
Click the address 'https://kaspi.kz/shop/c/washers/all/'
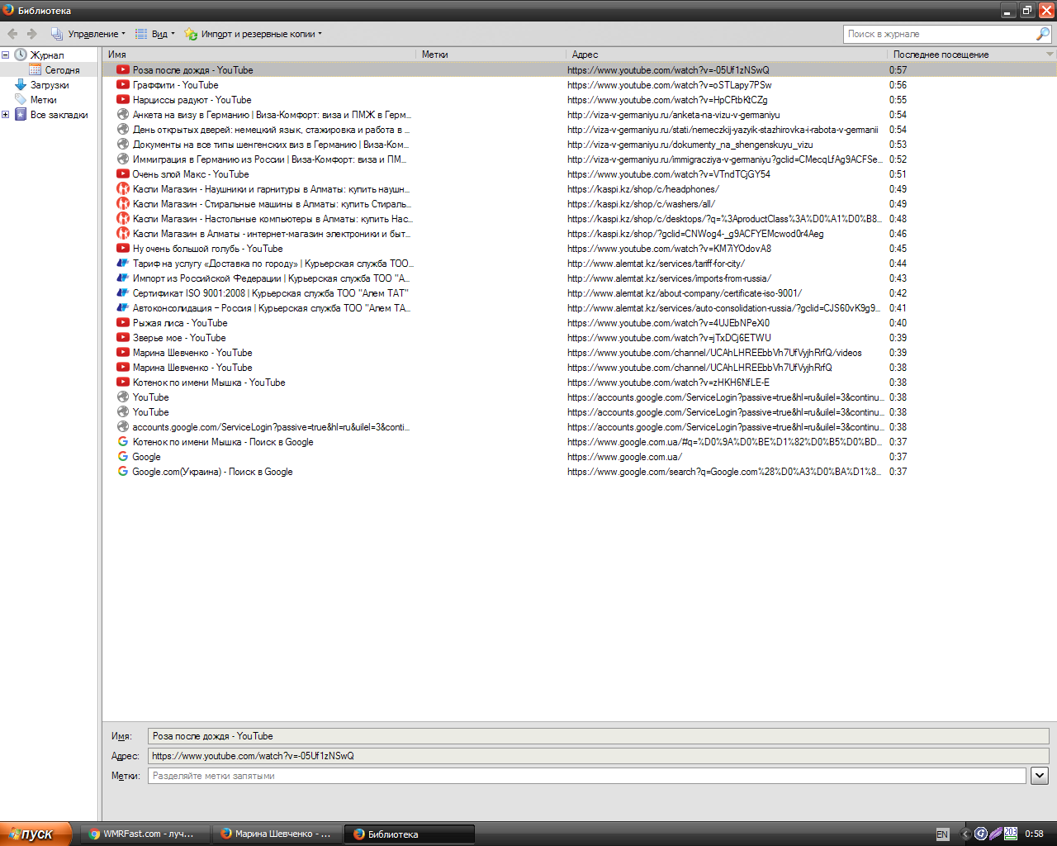[x=642, y=204]
